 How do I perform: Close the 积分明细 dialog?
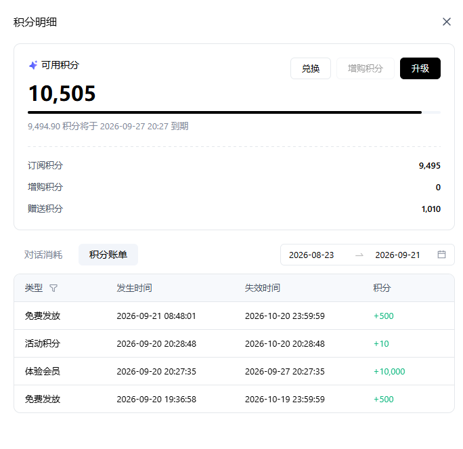[x=447, y=22]
